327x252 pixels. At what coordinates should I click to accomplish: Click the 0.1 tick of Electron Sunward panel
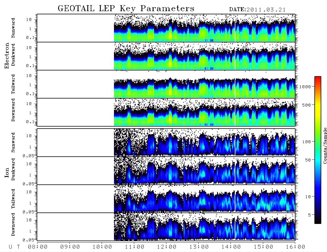30,38
